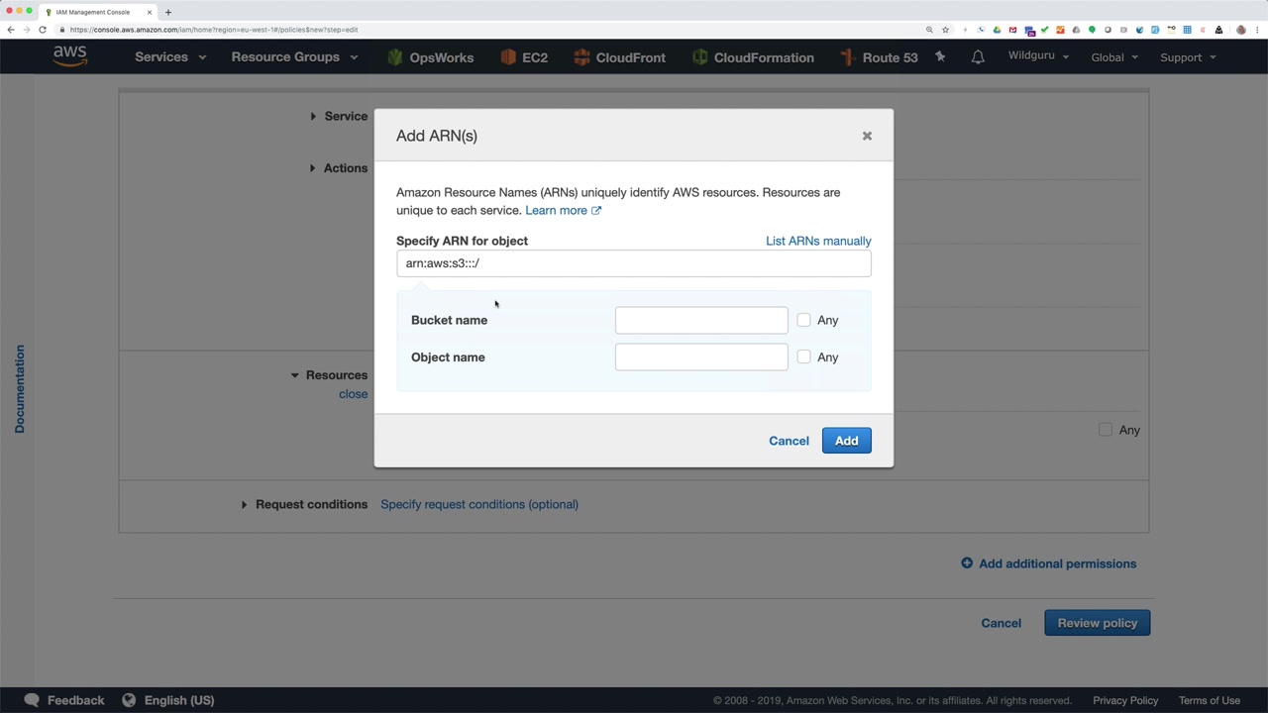Check Any for Bucket name
The width and height of the screenshot is (1268, 713).
(x=803, y=320)
